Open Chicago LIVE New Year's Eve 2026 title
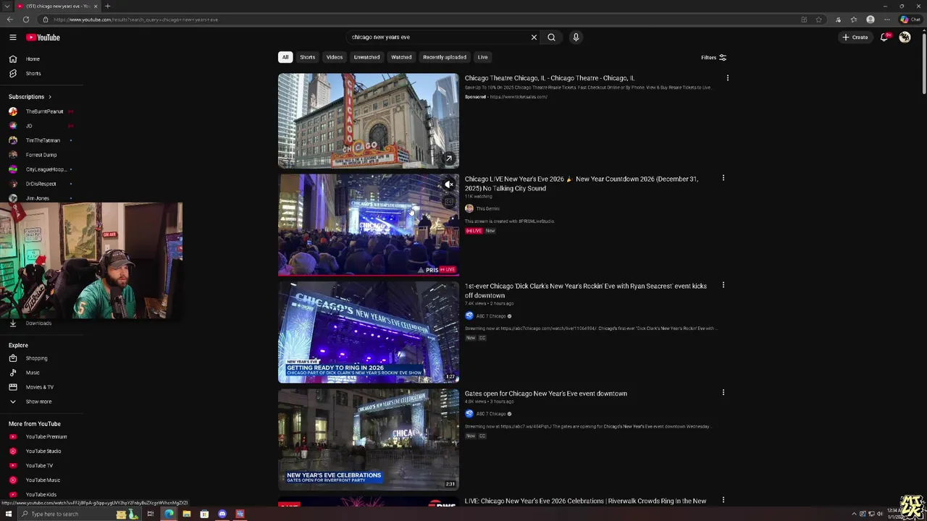Viewport: 927px width, 521px height. (x=582, y=183)
